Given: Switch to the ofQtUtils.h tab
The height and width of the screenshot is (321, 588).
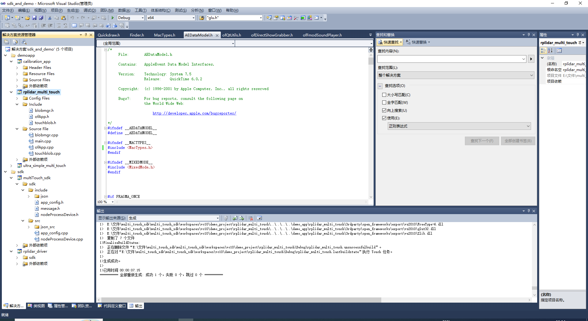Looking at the screenshot, I should 232,35.
